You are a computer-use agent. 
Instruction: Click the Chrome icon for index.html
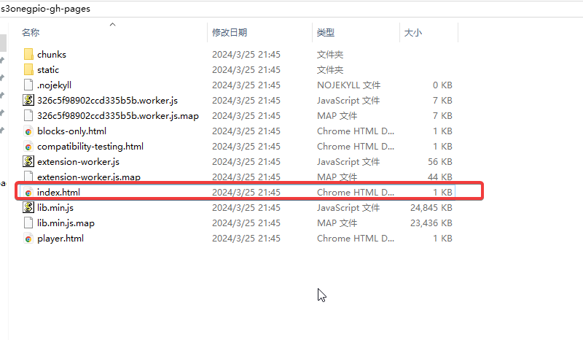(x=28, y=193)
